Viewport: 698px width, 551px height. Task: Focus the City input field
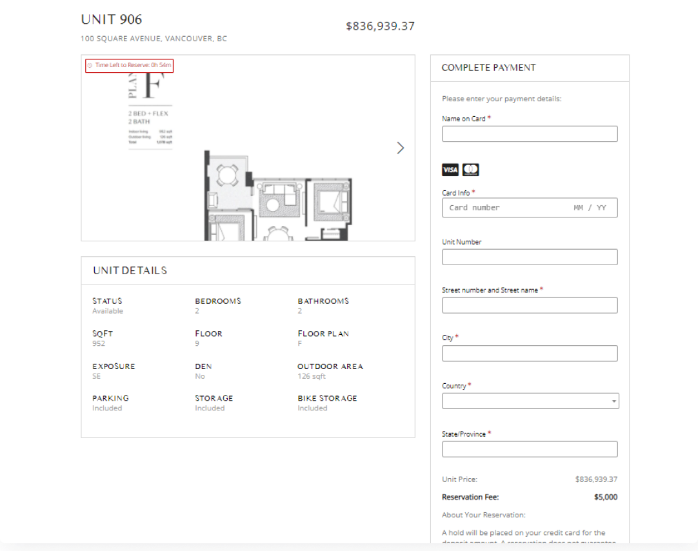pyautogui.click(x=530, y=354)
